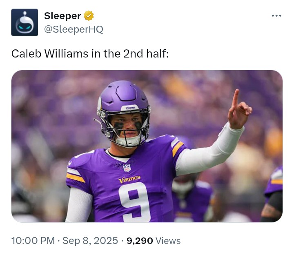The height and width of the screenshot is (257, 294).
Task: Click the Sleeper display name
Action: click(x=62, y=16)
